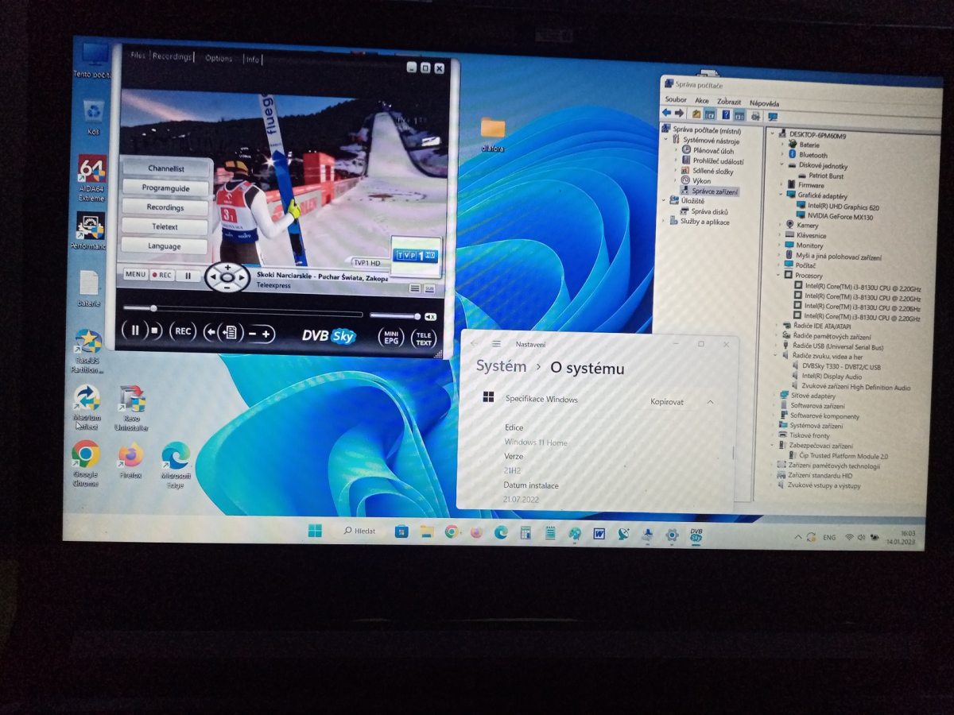
Task: Open Firefox desktop icon
Action: coord(130,461)
